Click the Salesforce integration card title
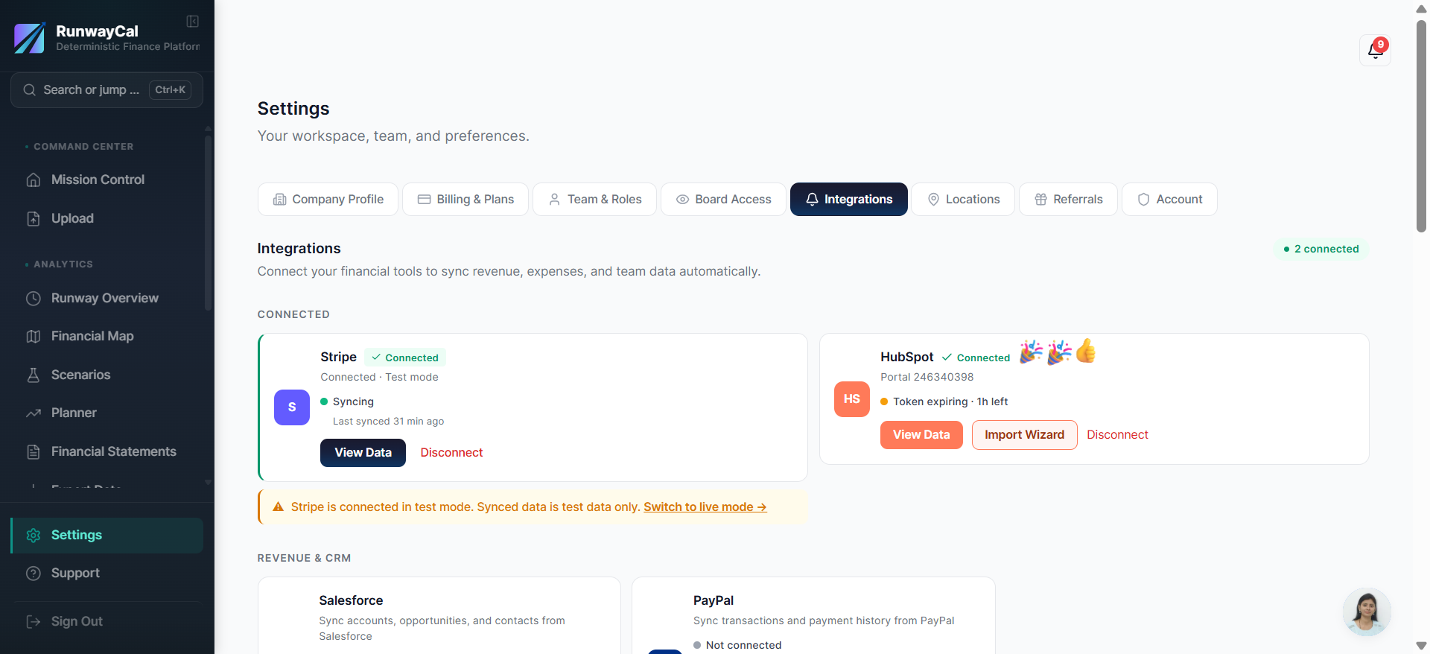Screen dimensions: 1430x654 click(x=351, y=601)
